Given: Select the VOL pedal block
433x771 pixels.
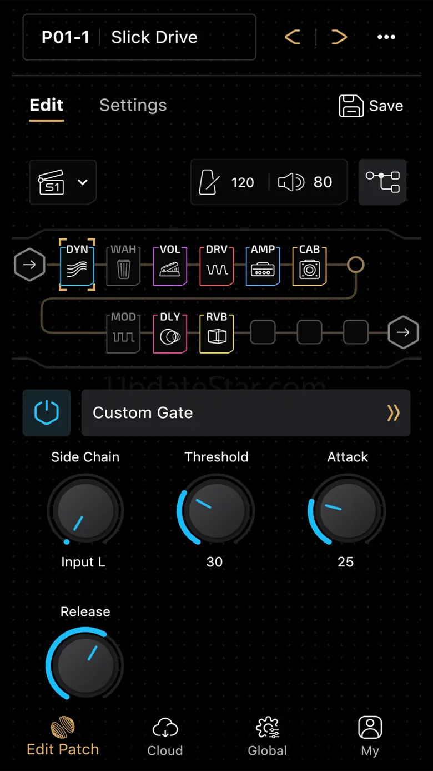Looking at the screenshot, I should point(170,265).
